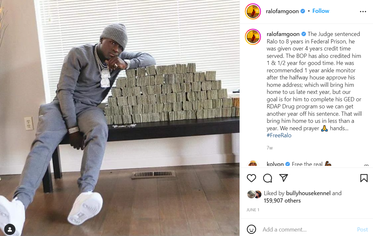Focus the Add a comment field
Image resolution: width=373 pixels, height=236 pixels.
click(307, 229)
